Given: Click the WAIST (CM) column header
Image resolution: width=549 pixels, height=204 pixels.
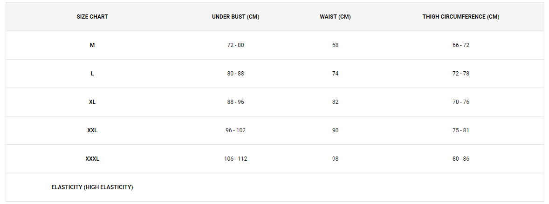Looking at the screenshot, I should (335, 17).
